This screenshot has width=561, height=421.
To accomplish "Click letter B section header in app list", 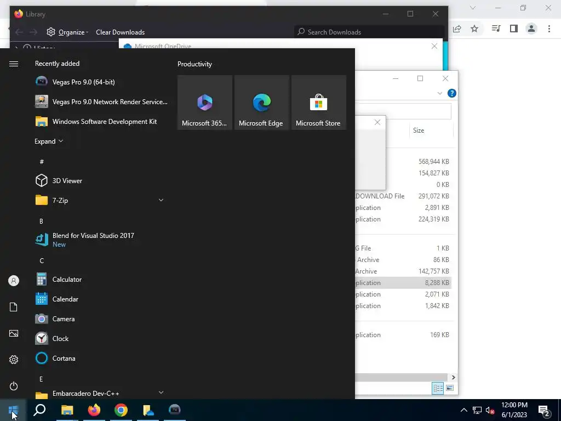I will (41, 221).
